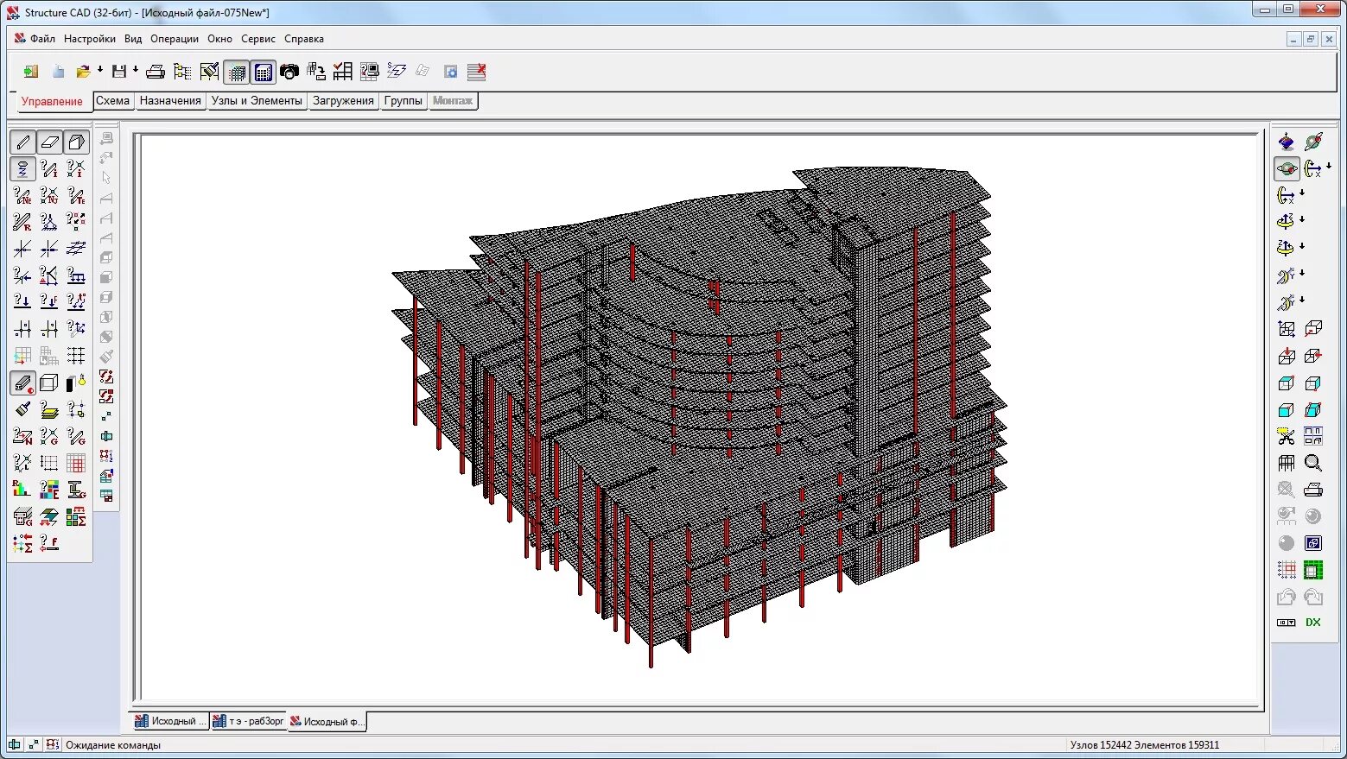1347x759 pixels.
Task: Click the spring element icon
Action: 22,168
